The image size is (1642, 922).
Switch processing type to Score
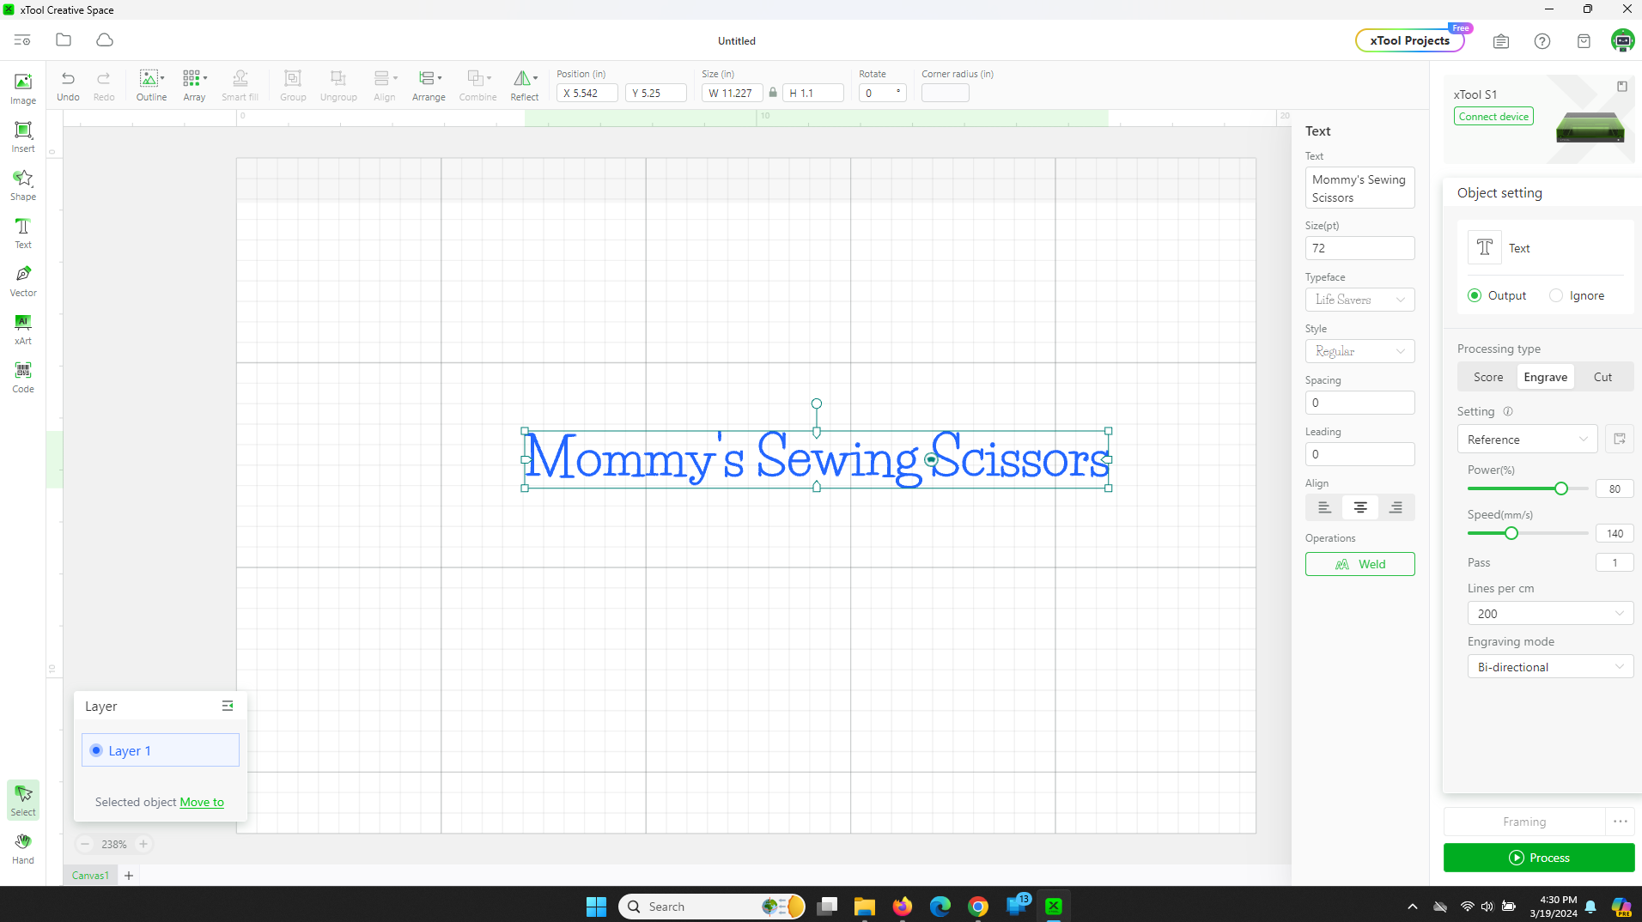(1488, 377)
